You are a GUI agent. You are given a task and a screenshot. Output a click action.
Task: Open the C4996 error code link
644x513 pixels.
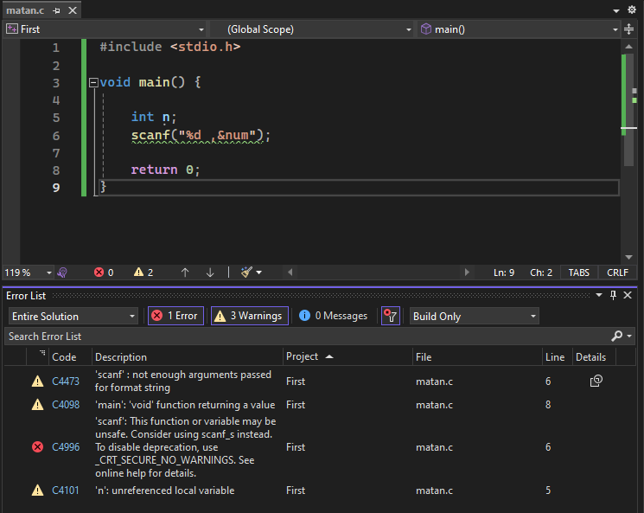pos(66,447)
